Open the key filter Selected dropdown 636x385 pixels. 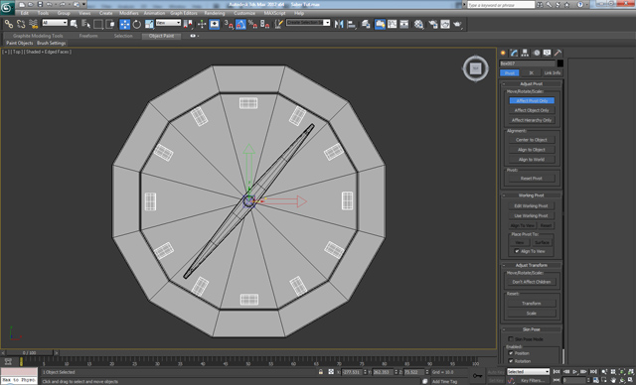click(528, 372)
